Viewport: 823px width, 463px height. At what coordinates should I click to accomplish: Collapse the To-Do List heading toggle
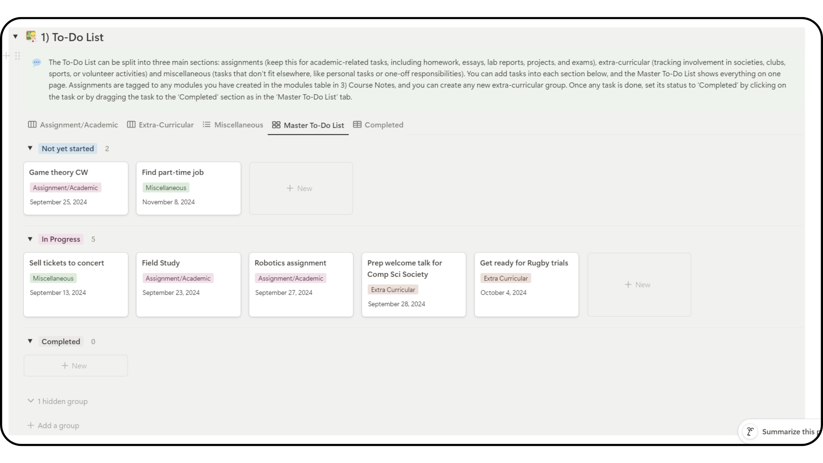(15, 37)
